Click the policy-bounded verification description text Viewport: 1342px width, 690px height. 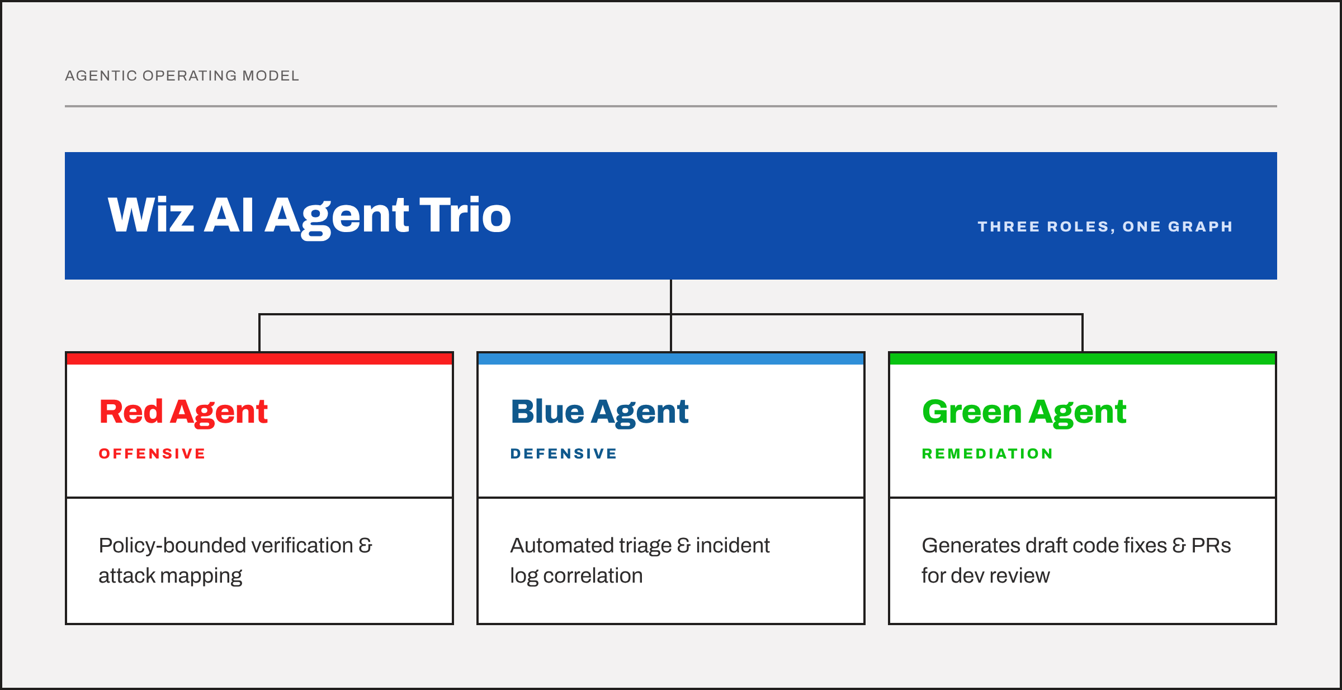(x=235, y=560)
